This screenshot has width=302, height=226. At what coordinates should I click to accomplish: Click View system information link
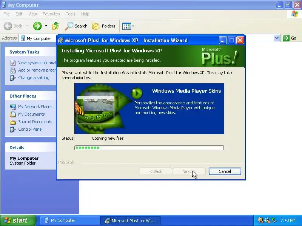(37, 63)
